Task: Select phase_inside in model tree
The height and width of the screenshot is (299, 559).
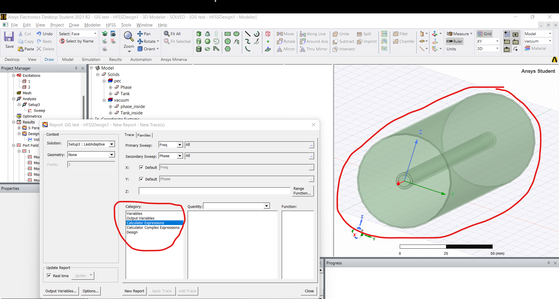Action: pyautogui.click(x=133, y=107)
